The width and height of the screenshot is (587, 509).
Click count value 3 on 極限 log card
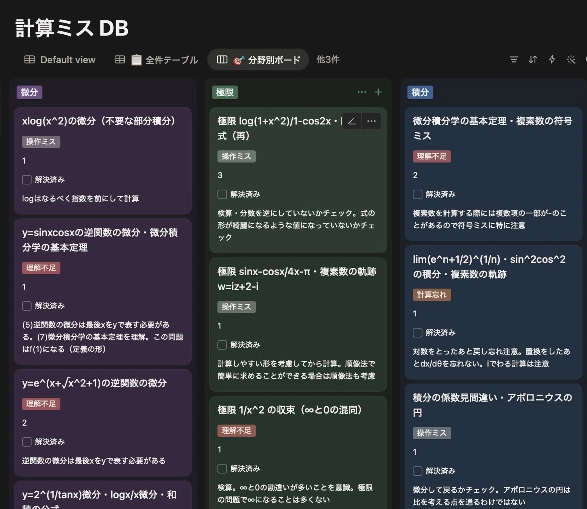coord(220,175)
